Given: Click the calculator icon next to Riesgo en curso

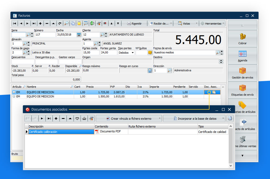Looking at the screenshot, I should pyautogui.click(x=150, y=70).
